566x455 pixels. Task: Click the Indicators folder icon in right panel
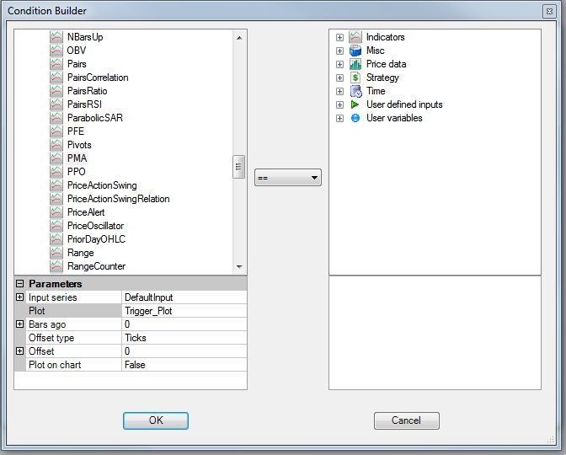tap(355, 37)
